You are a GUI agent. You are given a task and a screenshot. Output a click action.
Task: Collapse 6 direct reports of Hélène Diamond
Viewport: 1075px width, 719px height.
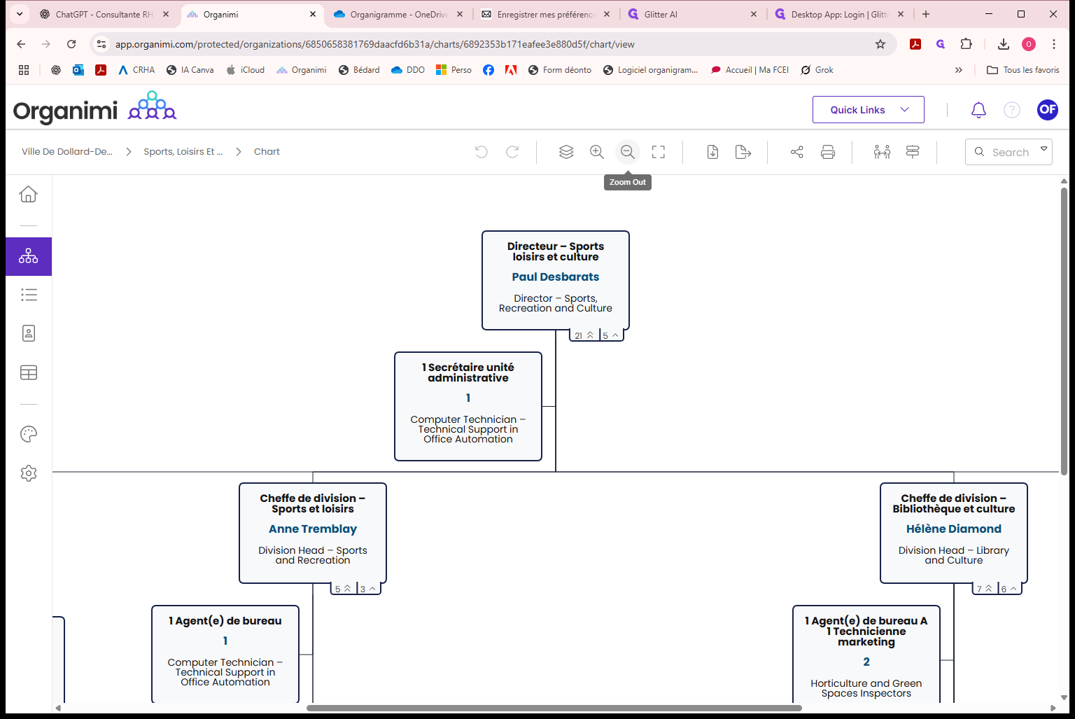coord(1009,589)
